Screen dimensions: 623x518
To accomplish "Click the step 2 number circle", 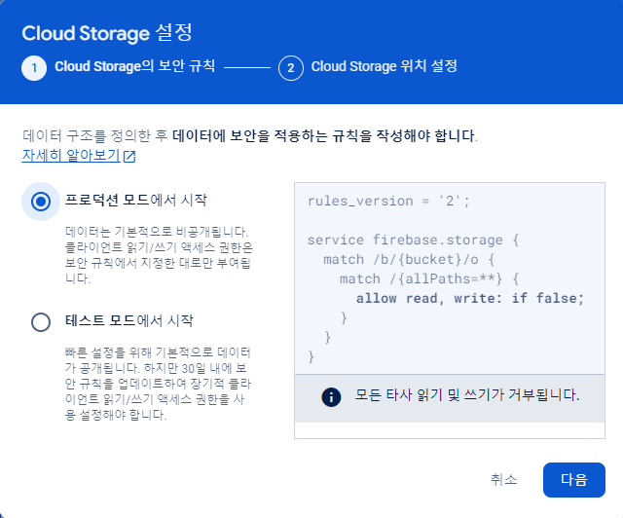I will pyautogui.click(x=290, y=67).
